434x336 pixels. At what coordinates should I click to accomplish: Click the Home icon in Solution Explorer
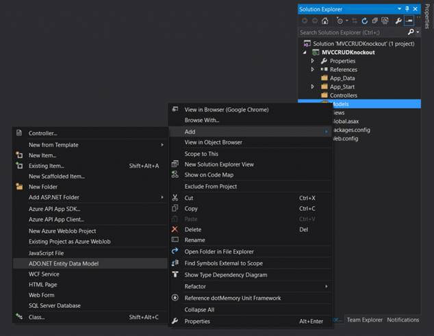(x=324, y=21)
